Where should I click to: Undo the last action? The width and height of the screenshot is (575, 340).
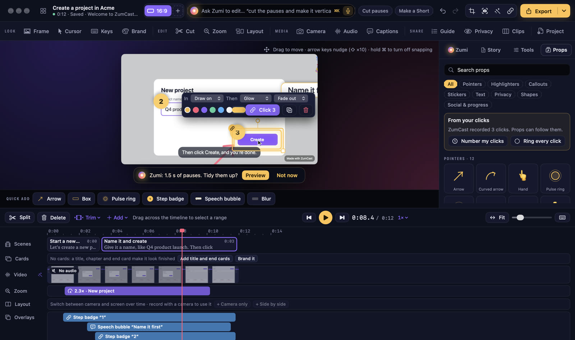[443, 11]
